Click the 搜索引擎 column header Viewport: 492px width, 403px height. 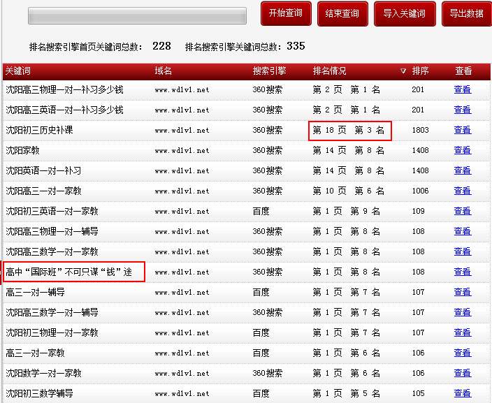(269, 71)
